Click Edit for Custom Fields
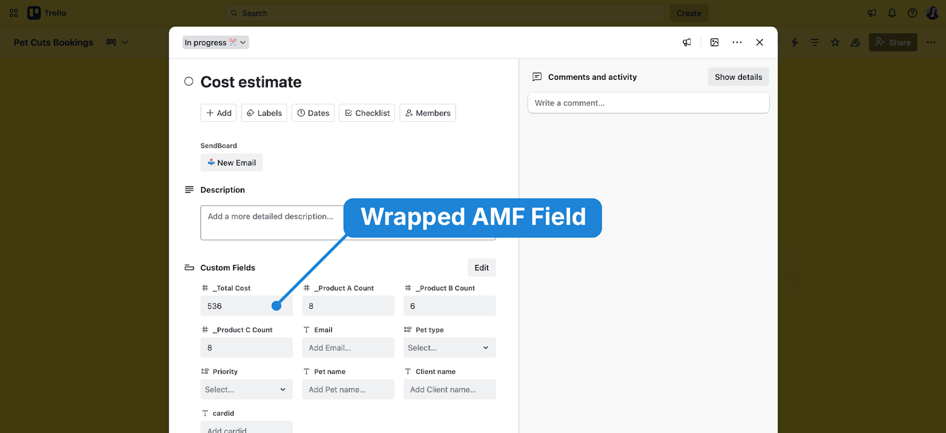This screenshot has width=946, height=433. (x=482, y=267)
